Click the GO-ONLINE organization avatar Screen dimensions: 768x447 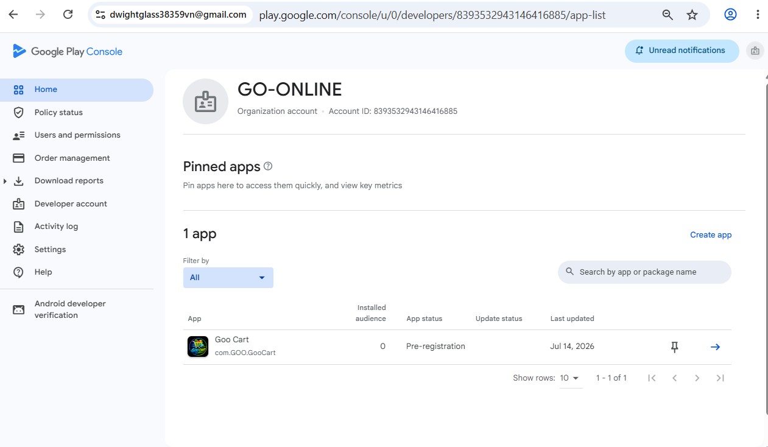point(205,102)
